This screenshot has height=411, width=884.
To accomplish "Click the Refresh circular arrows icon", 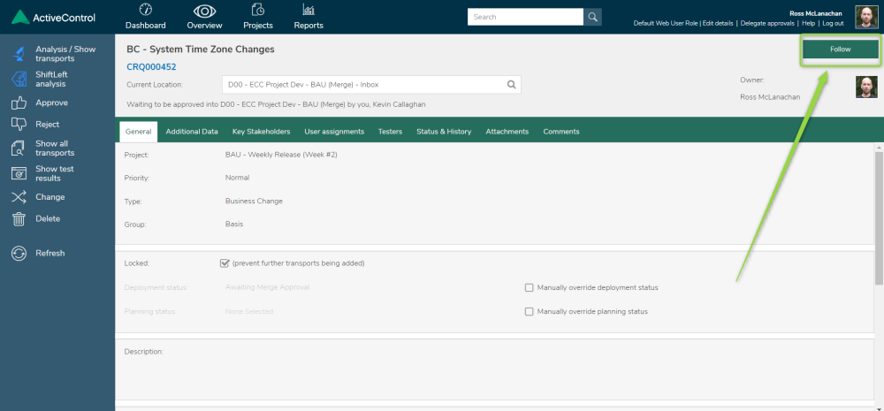I will [x=19, y=254].
